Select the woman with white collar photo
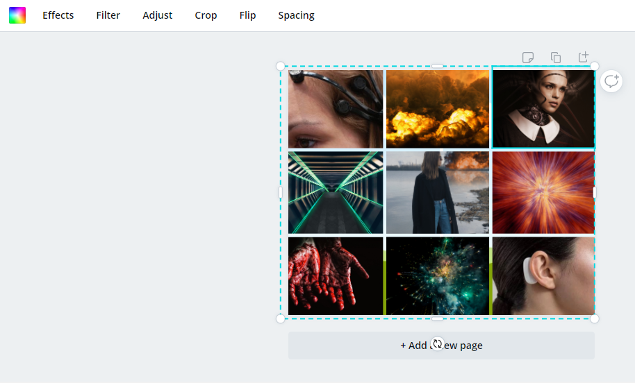 [x=543, y=108]
